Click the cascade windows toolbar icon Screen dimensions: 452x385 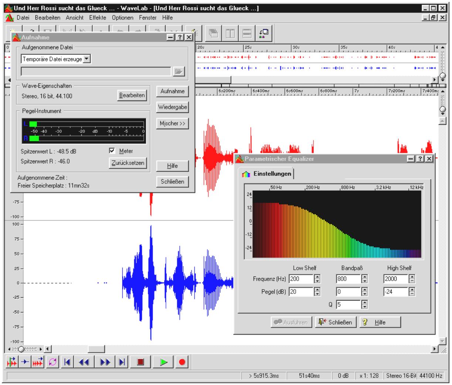[214, 34]
